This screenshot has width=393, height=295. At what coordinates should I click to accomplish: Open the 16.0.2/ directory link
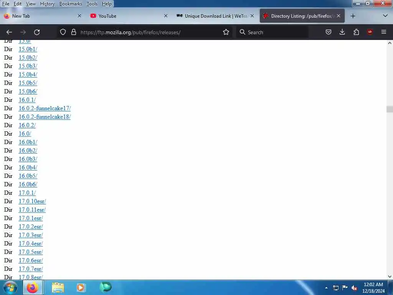pyautogui.click(x=27, y=125)
